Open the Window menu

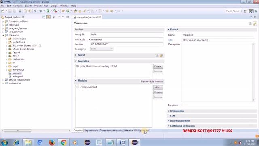click(64, 6)
